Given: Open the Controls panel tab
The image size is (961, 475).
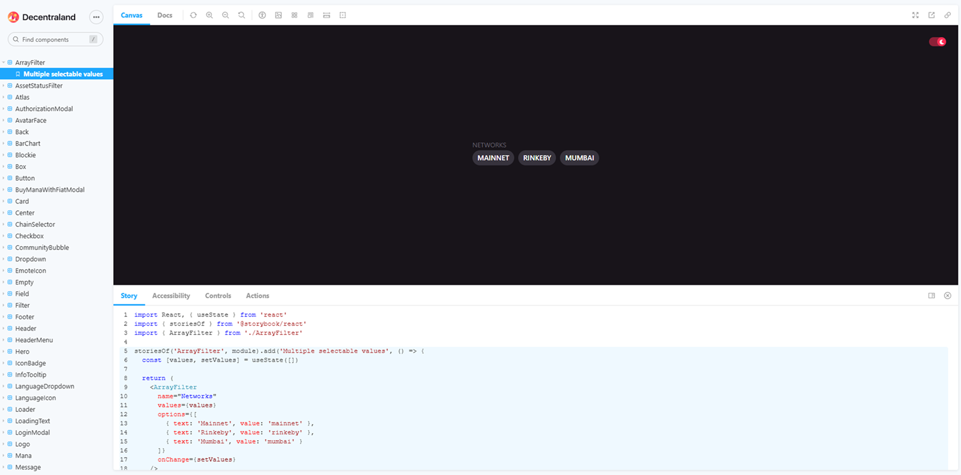Looking at the screenshot, I should pyautogui.click(x=218, y=296).
